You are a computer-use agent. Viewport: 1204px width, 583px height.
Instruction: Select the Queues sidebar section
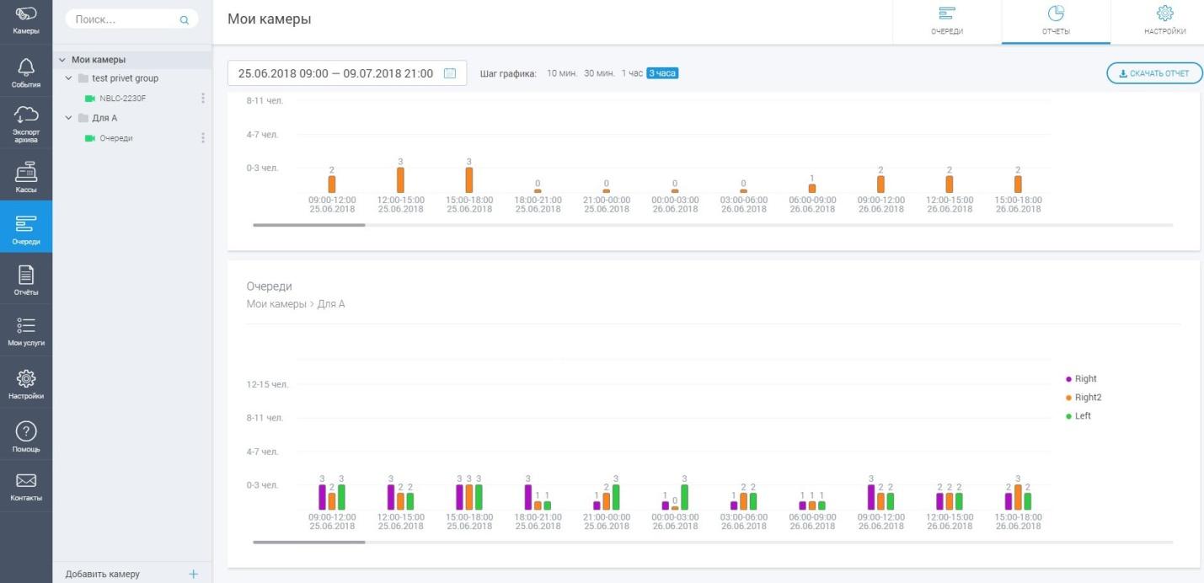click(x=26, y=227)
